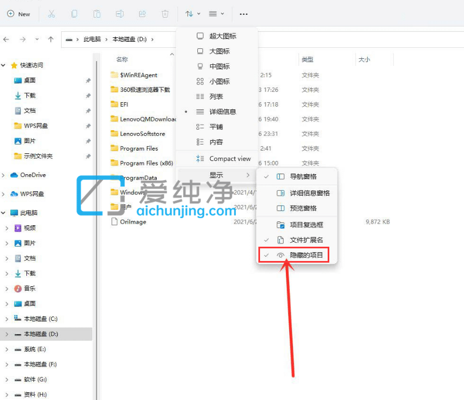Open recent locations chevron

click(37, 39)
